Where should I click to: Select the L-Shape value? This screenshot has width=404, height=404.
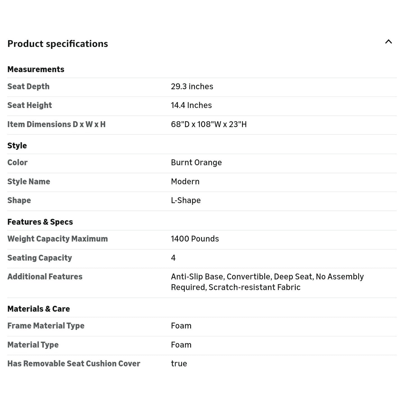tap(186, 200)
